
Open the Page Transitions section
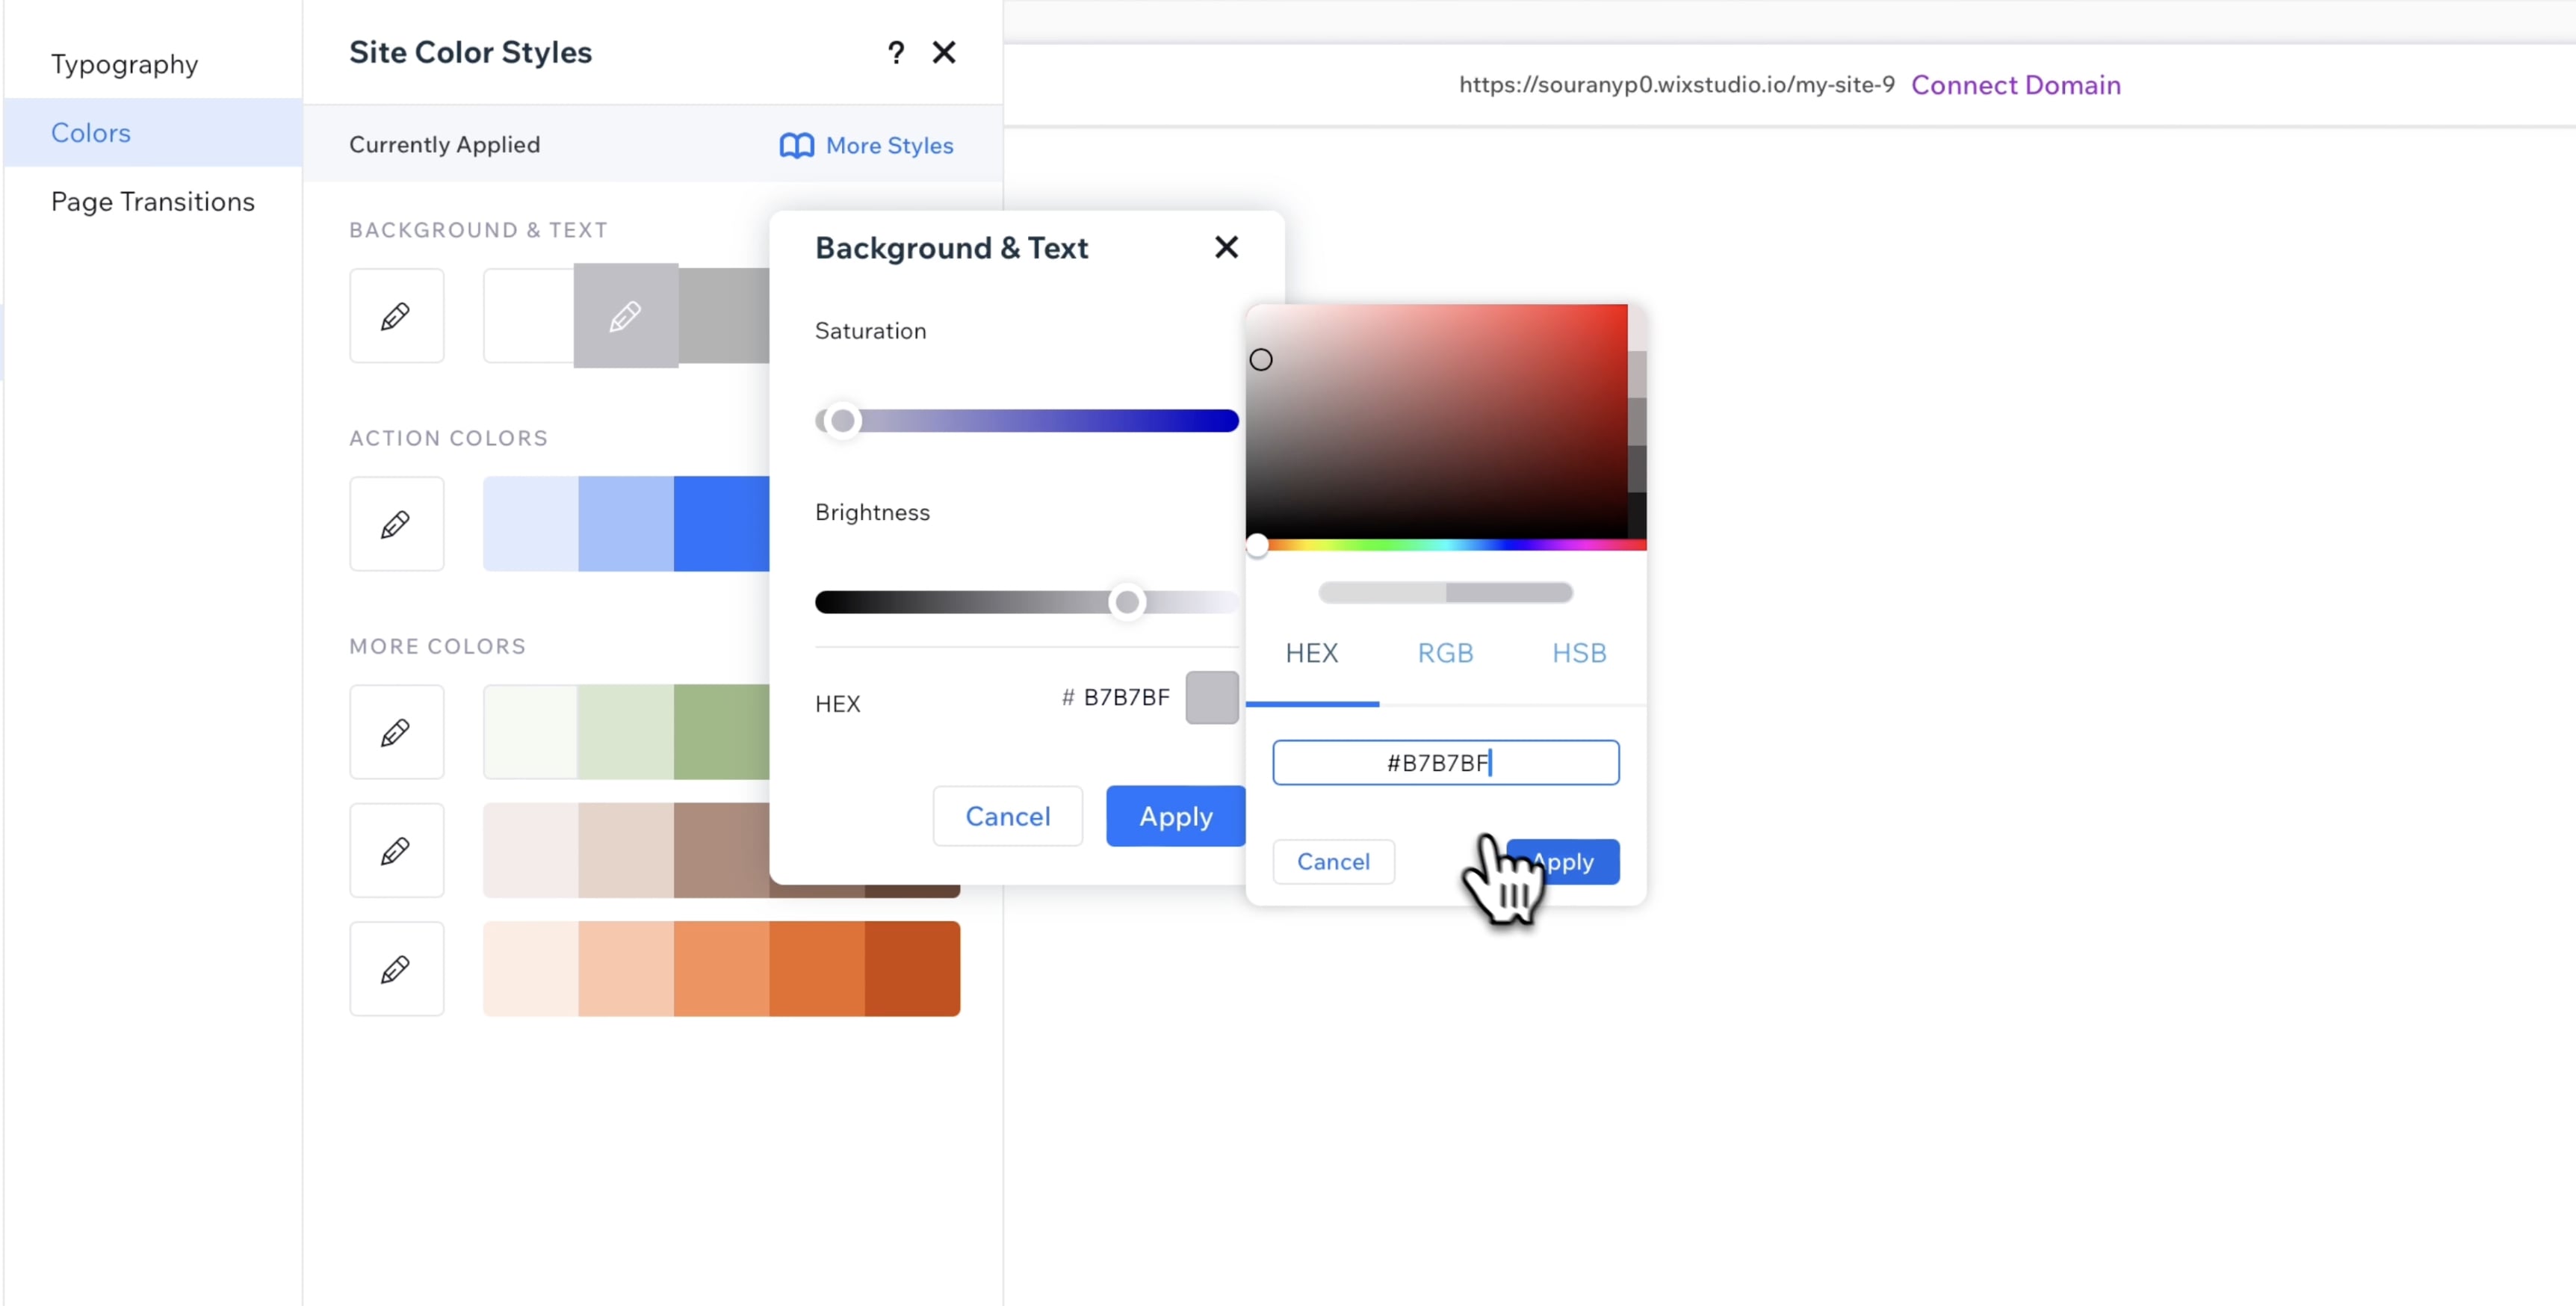(x=152, y=201)
